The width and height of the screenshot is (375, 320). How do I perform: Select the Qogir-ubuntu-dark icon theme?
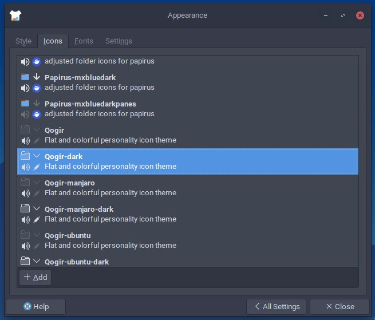(188, 260)
